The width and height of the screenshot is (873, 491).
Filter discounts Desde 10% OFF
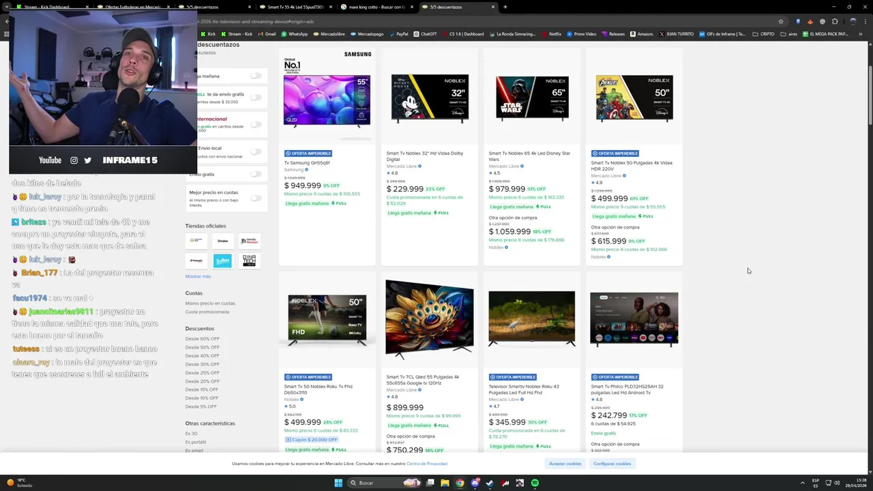coord(202,398)
